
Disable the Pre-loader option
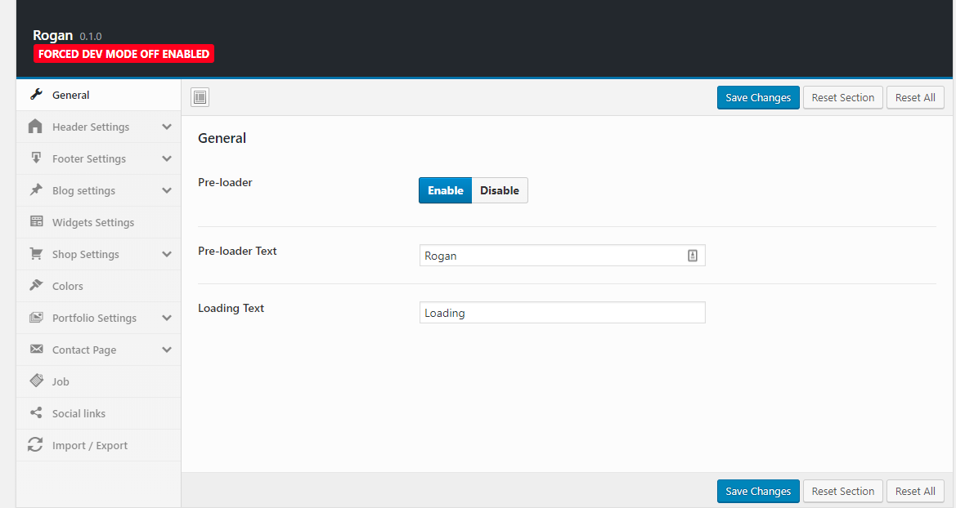(x=499, y=190)
